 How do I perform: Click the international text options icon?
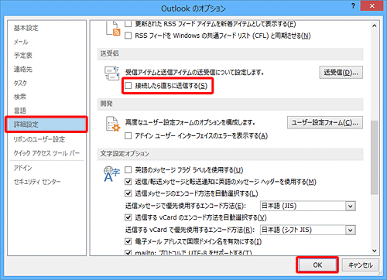(x=111, y=174)
